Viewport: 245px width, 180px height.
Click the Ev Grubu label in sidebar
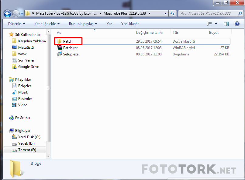point(22,118)
